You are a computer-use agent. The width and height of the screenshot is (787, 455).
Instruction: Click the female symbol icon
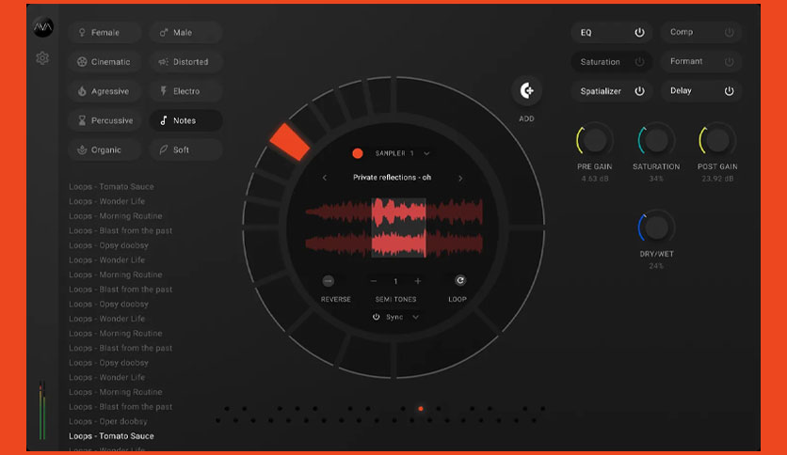click(x=82, y=33)
